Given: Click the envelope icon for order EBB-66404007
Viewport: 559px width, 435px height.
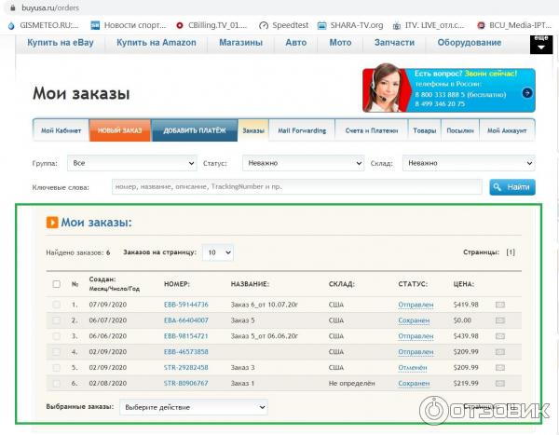Looking at the screenshot, I should (500, 320).
